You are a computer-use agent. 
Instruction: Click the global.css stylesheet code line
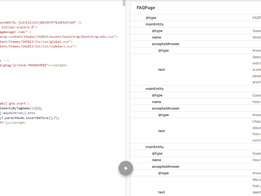coord(36,41)
